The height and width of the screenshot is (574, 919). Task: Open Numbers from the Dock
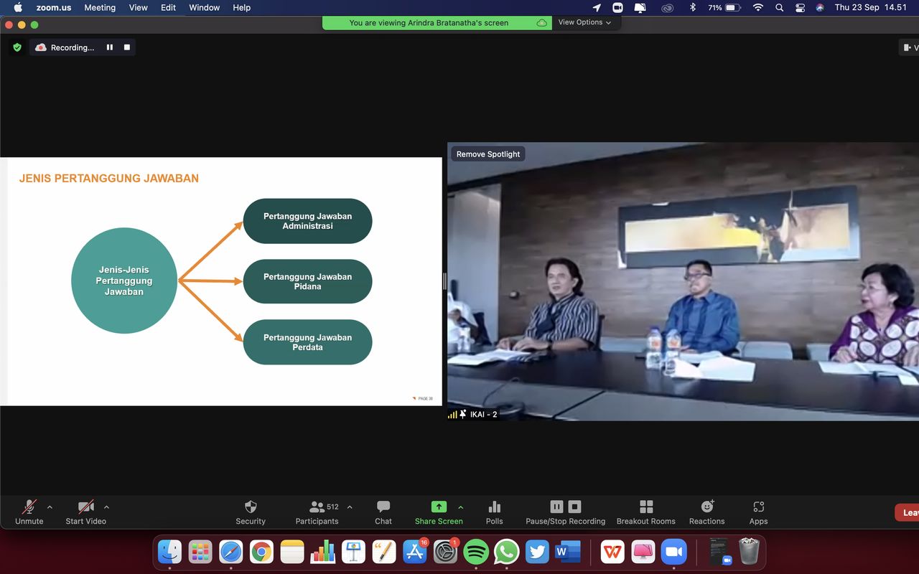click(x=323, y=551)
